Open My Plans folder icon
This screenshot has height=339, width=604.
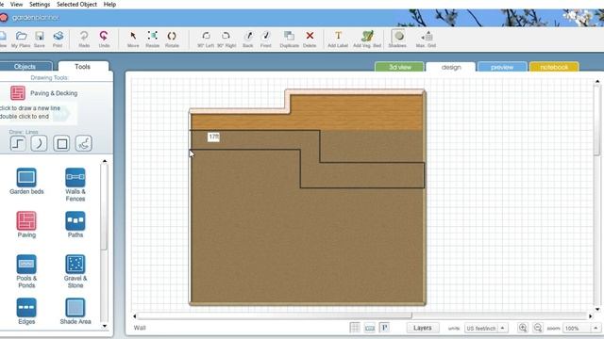pyautogui.click(x=21, y=36)
